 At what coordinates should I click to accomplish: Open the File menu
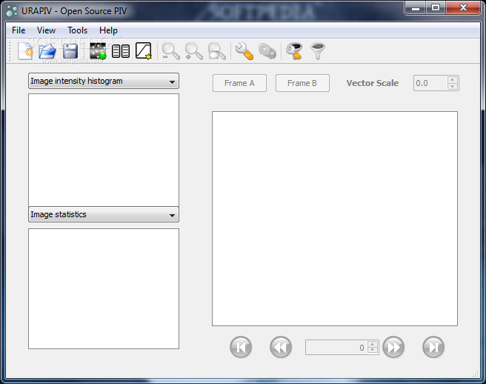click(19, 30)
